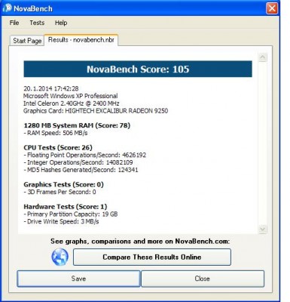The height and width of the screenshot is (302, 290).
Task: Click the scrollbar up arrow
Action: tap(263, 57)
